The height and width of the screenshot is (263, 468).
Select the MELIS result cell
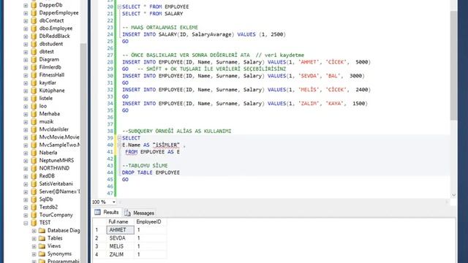(x=120, y=246)
